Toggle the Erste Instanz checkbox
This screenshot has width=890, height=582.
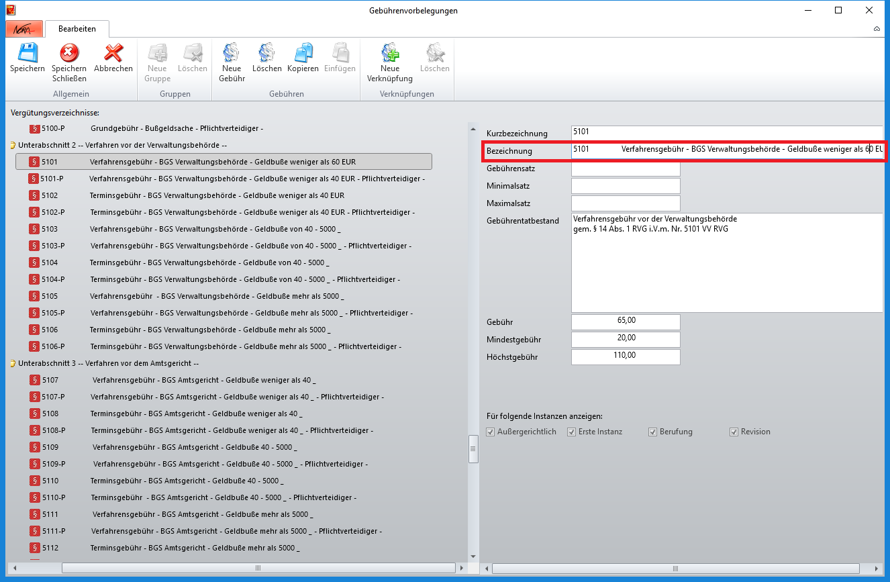point(572,432)
